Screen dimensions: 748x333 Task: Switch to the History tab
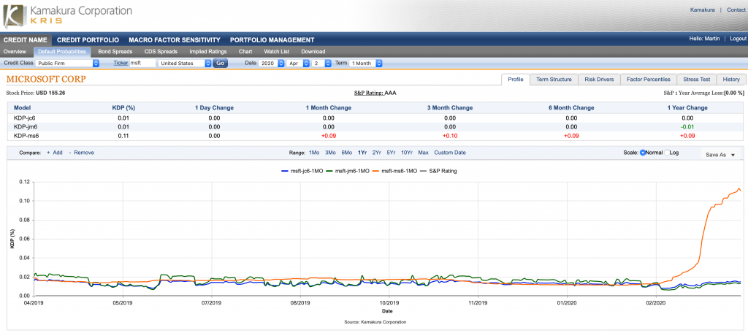point(730,80)
